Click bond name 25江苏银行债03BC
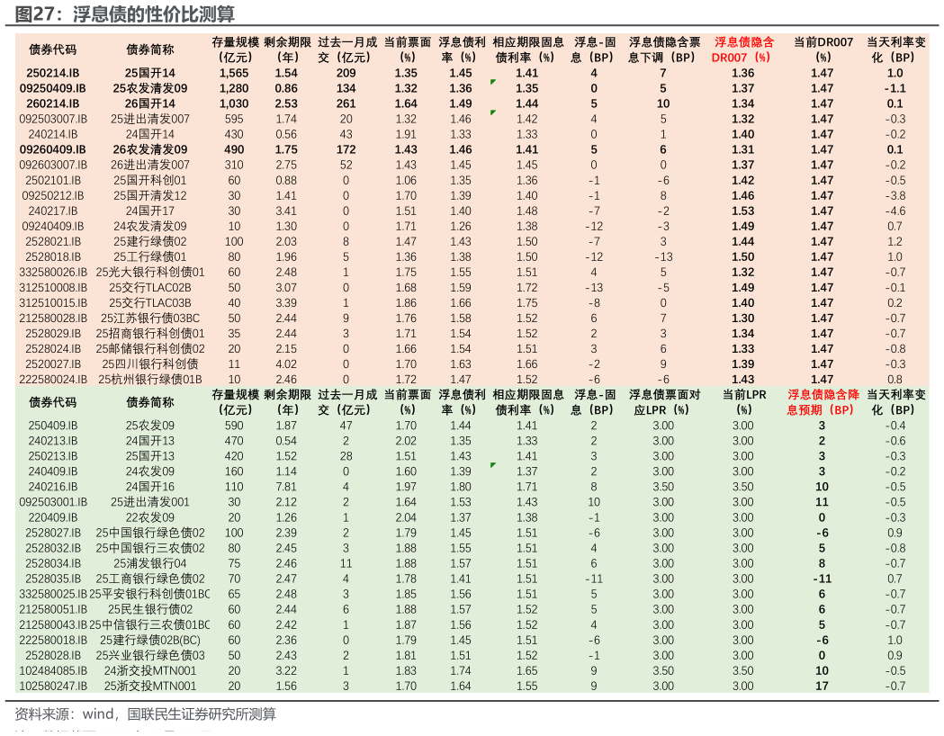944x736 pixels. (150, 319)
